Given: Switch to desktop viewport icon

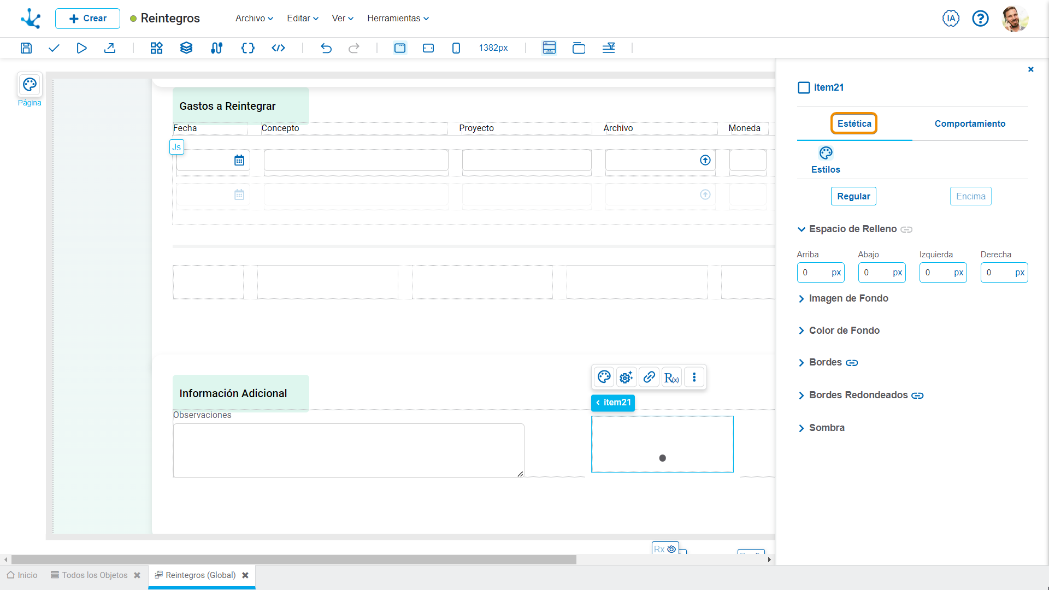Looking at the screenshot, I should tap(400, 48).
